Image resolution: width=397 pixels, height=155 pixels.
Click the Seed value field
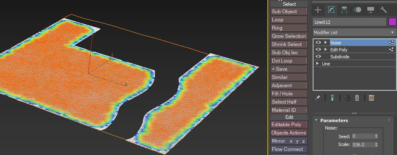pyautogui.click(x=363, y=136)
